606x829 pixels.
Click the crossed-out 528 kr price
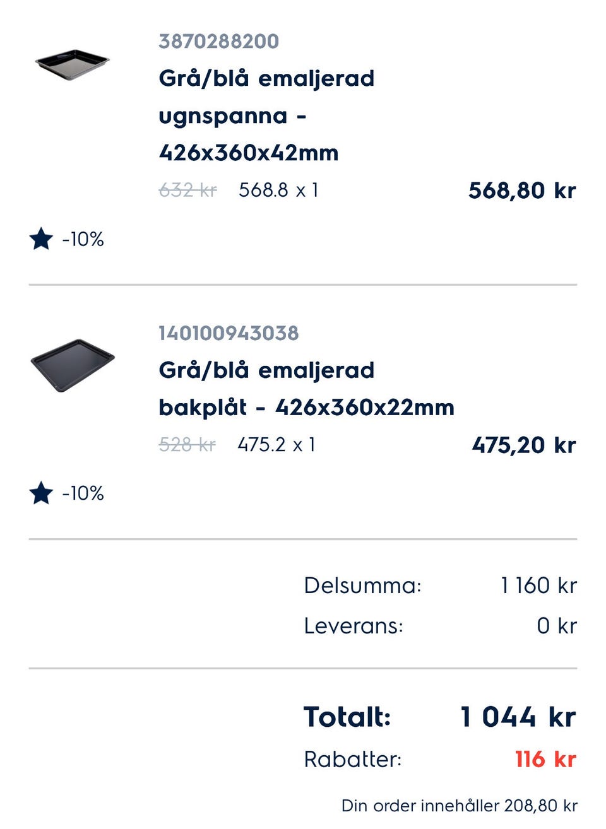coord(187,445)
